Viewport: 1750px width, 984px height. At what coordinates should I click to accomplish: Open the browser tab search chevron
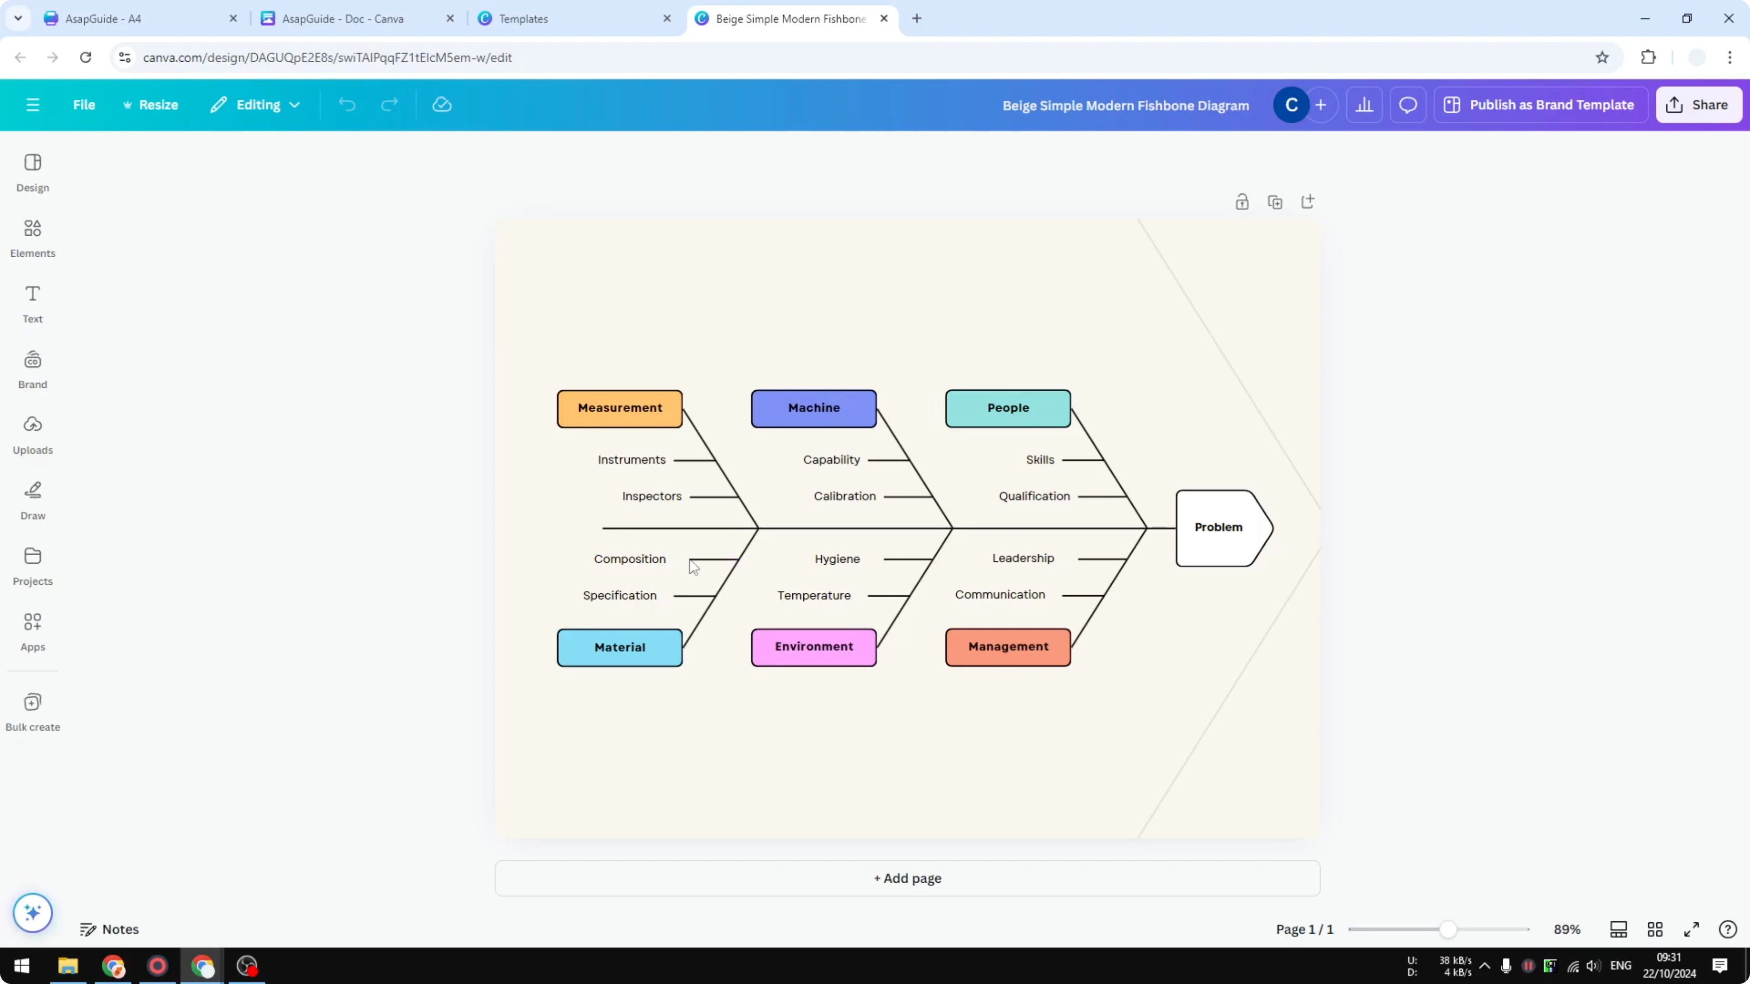(18, 18)
